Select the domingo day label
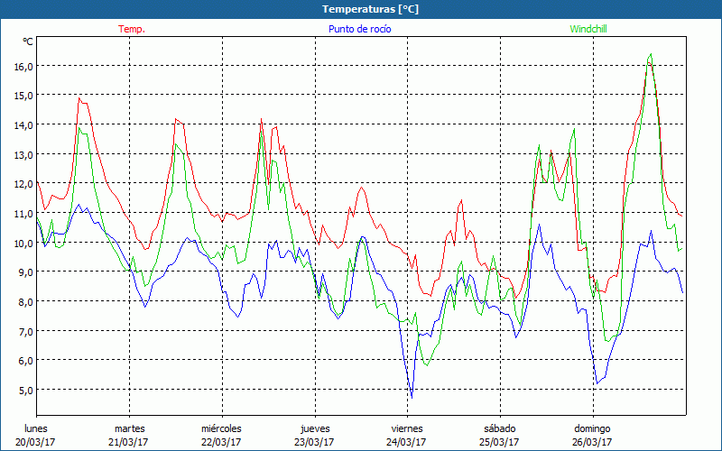 point(591,428)
